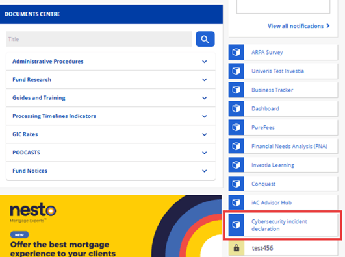Click the lock icon beside test456
The width and height of the screenshot is (345, 257).
click(236, 248)
